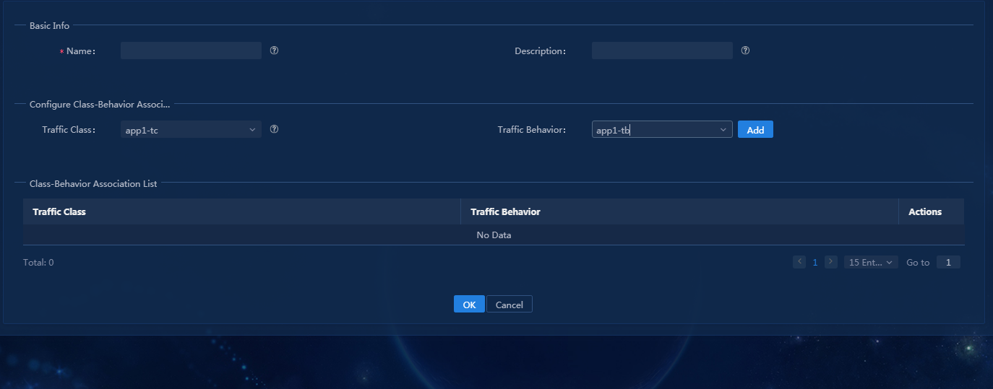Viewport: 993px width, 389px height.
Task: Click the Total: 0 text
Action: [38, 263]
